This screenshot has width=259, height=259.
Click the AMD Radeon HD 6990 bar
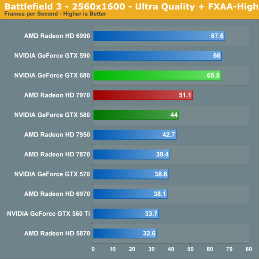(x=159, y=36)
